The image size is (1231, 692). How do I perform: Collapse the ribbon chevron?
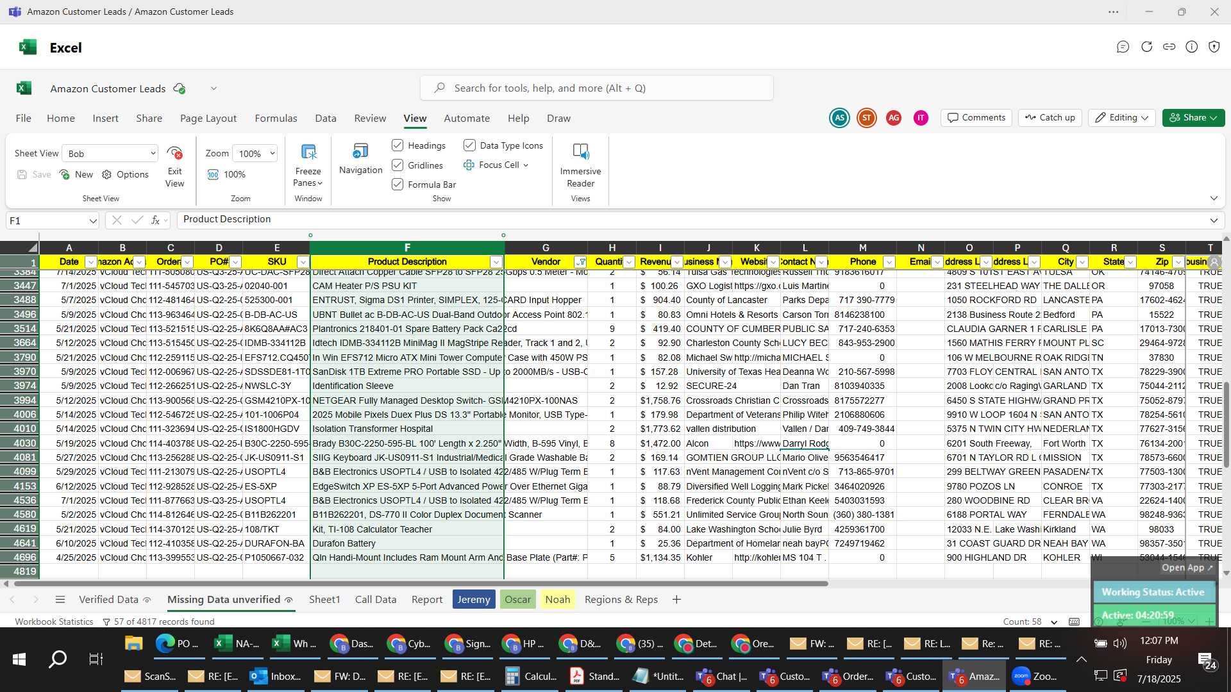(1214, 199)
